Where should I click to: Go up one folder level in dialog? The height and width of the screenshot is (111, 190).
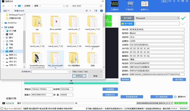(x=15, y=6)
